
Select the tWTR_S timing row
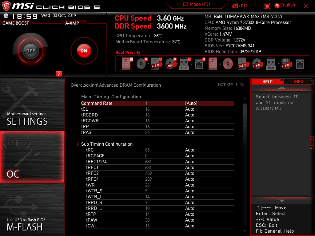point(160,191)
